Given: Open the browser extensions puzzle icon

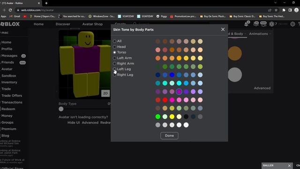Looking at the screenshot, I should (x=284, y=10).
